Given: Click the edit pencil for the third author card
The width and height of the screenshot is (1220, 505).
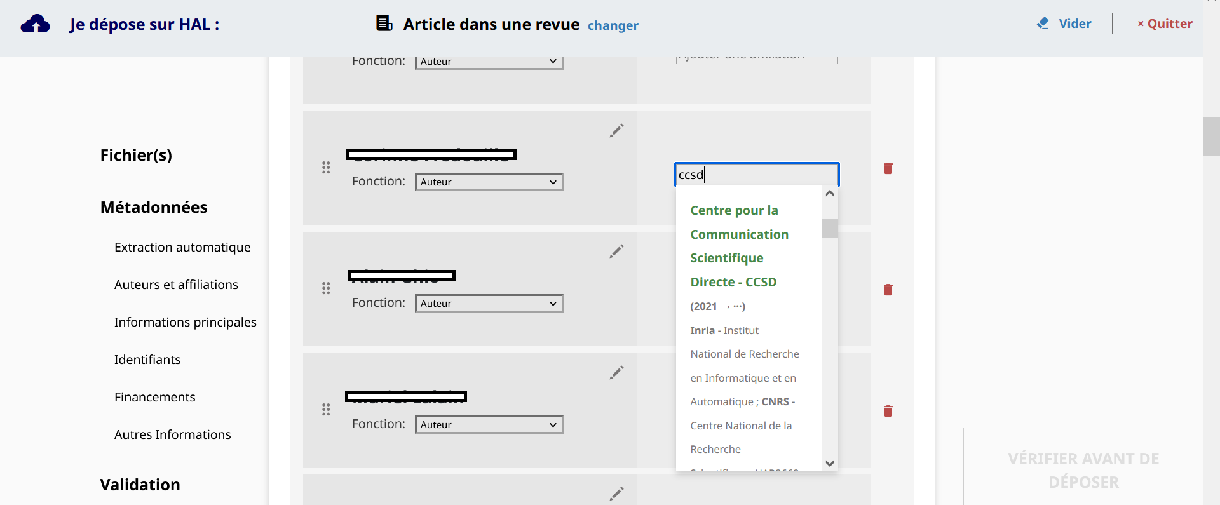Looking at the screenshot, I should point(616,251).
